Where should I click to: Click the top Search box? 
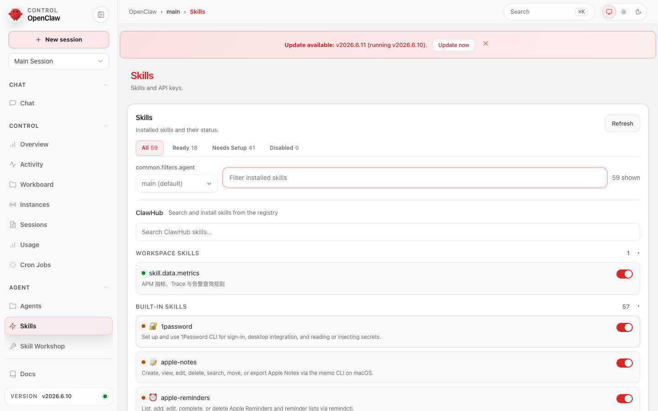(549, 12)
